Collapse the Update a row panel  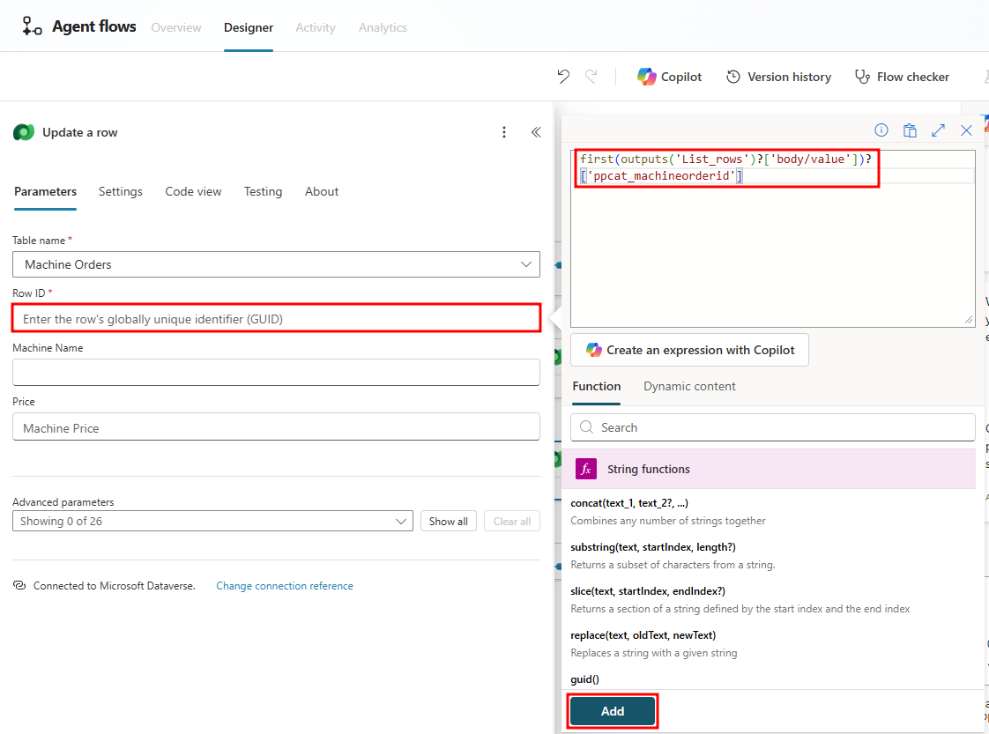536,132
